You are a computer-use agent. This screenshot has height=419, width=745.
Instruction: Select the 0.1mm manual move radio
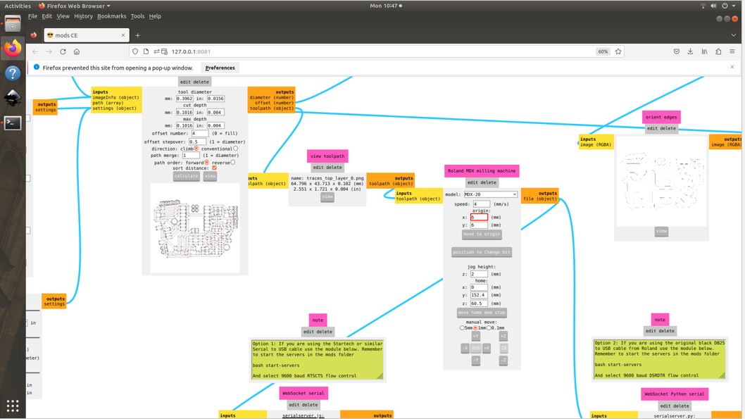[489, 327]
